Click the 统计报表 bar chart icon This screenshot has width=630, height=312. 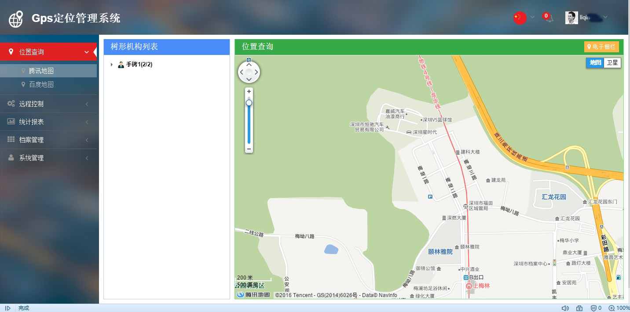11,121
